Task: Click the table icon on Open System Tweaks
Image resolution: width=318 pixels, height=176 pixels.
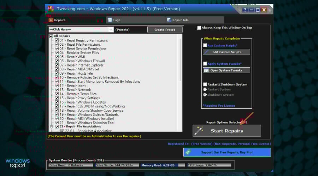Action: click(x=206, y=70)
